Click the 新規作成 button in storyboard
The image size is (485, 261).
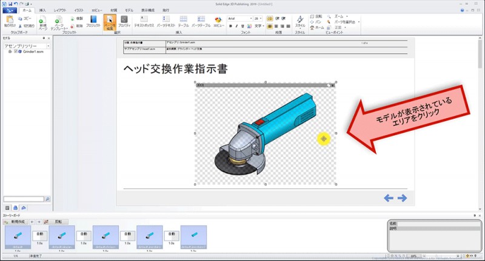click(x=16, y=222)
